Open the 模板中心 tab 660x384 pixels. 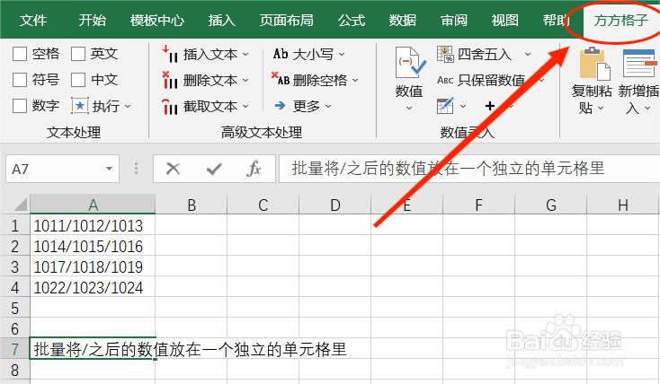pos(157,20)
